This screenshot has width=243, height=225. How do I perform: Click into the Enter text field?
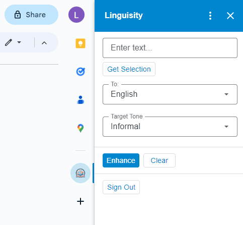point(170,48)
